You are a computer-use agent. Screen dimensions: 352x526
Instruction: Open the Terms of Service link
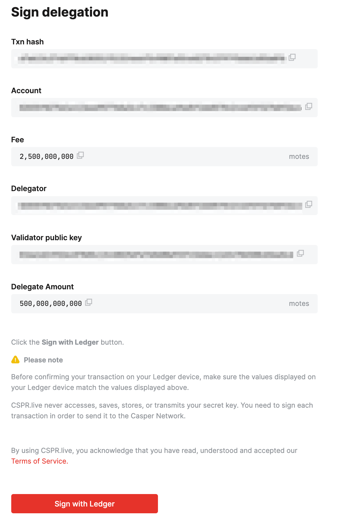(x=40, y=461)
